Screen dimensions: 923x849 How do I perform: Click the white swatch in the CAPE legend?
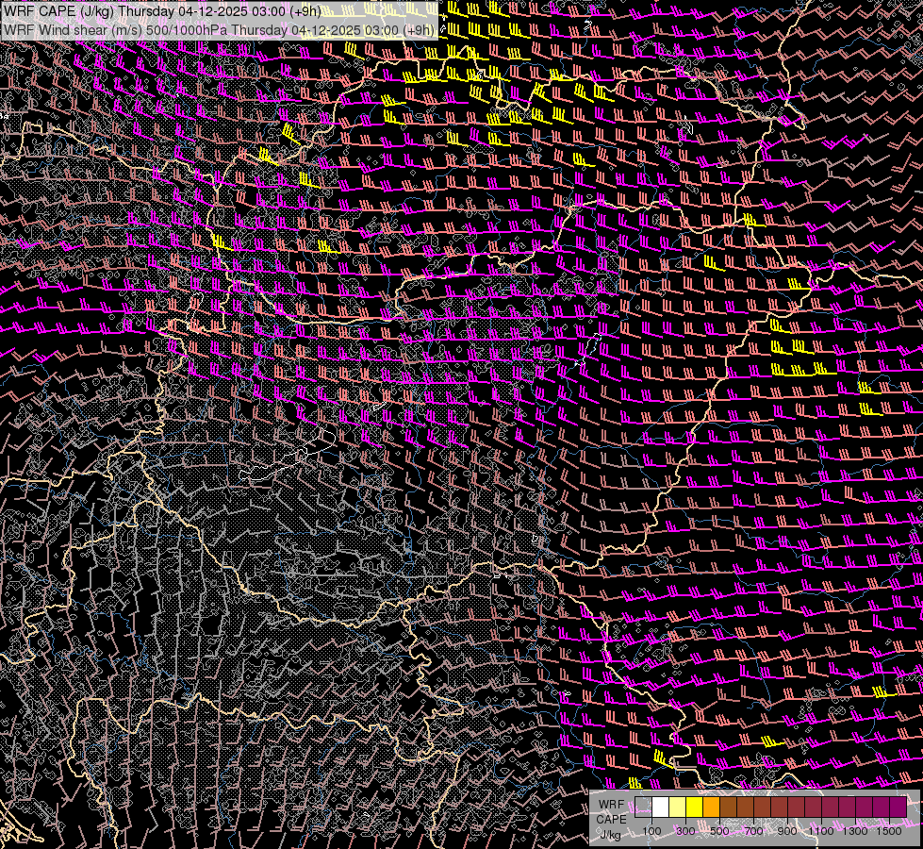click(x=661, y=807)
